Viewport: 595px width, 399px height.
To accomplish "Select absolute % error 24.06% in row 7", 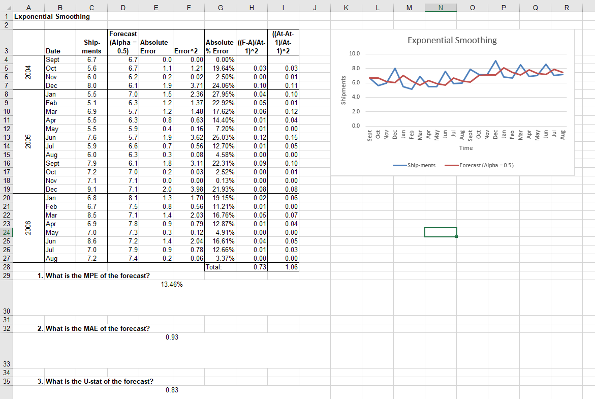I will click(x=220, y=85).
